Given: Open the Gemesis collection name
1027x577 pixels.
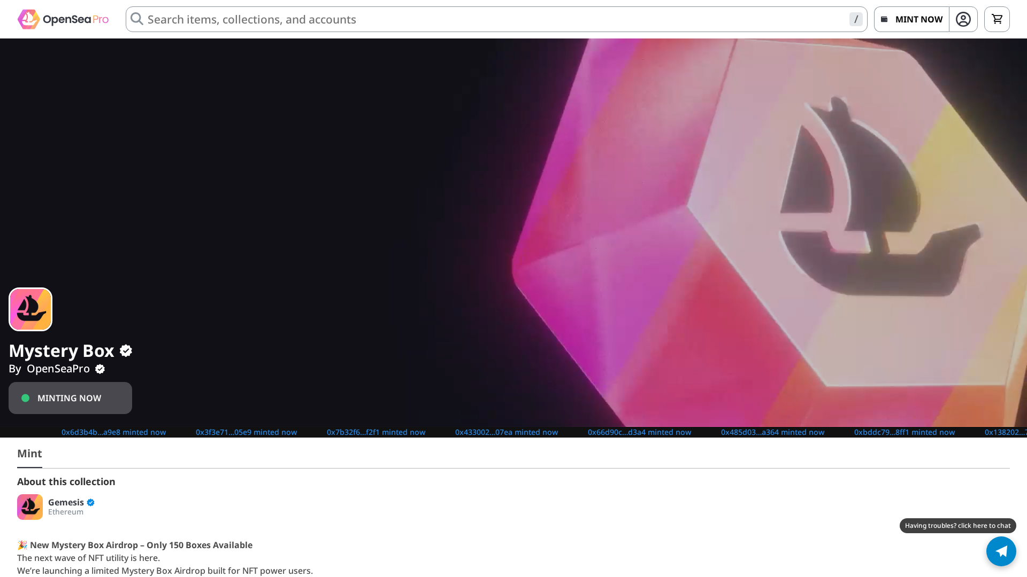Looking at the screenshot, I should (x=66, y=502).
